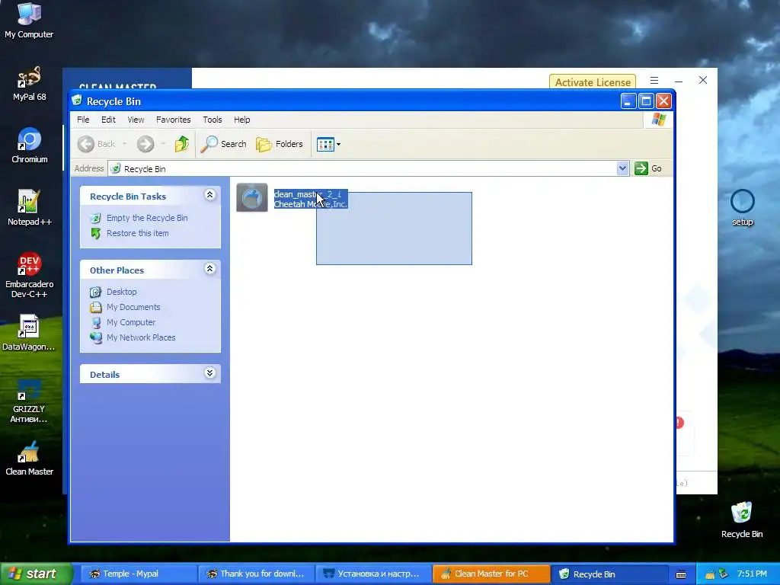Click Restore this item link

137,233
